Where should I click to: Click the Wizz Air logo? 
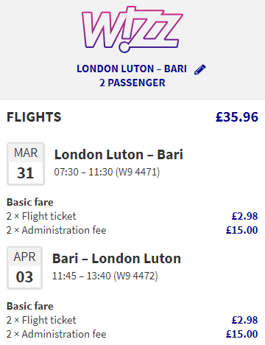[132, 29]
